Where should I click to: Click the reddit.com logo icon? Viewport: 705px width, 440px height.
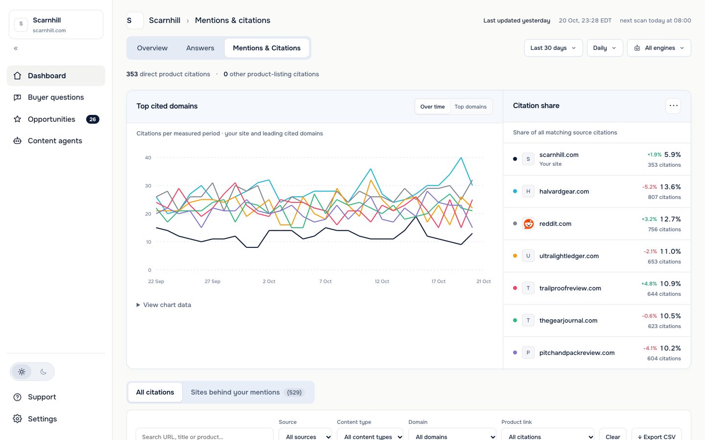(528, 224)
